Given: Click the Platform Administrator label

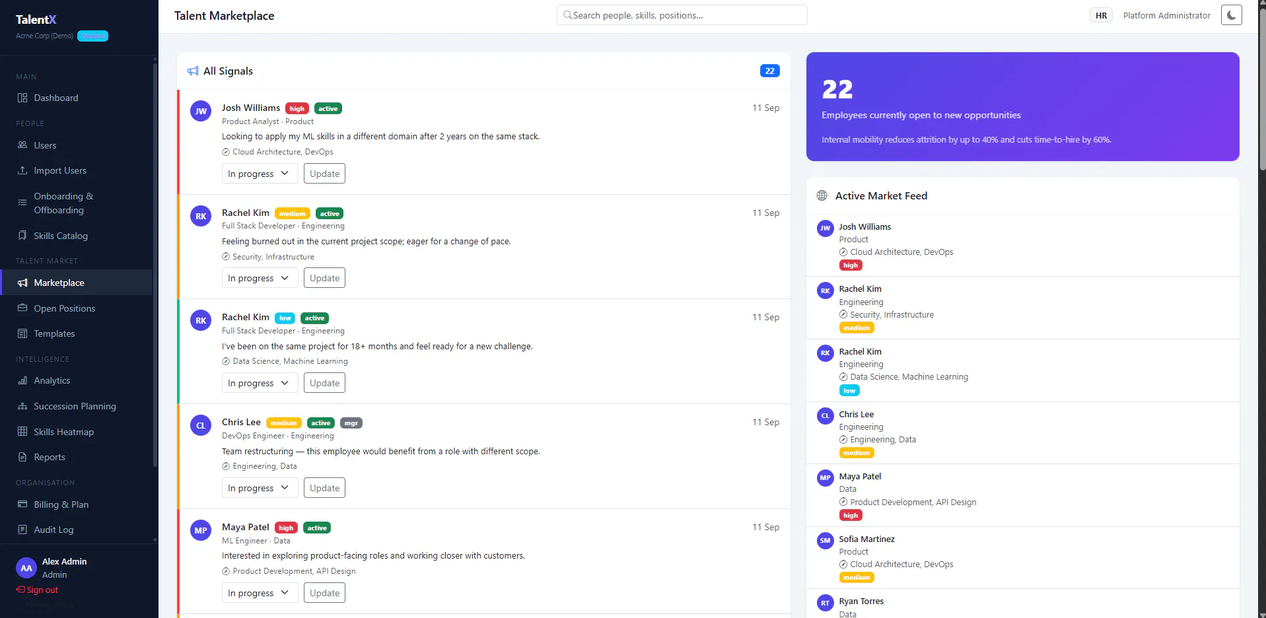Looking at the screenshot, I should pyautogui.click(x=1167, y=15).
